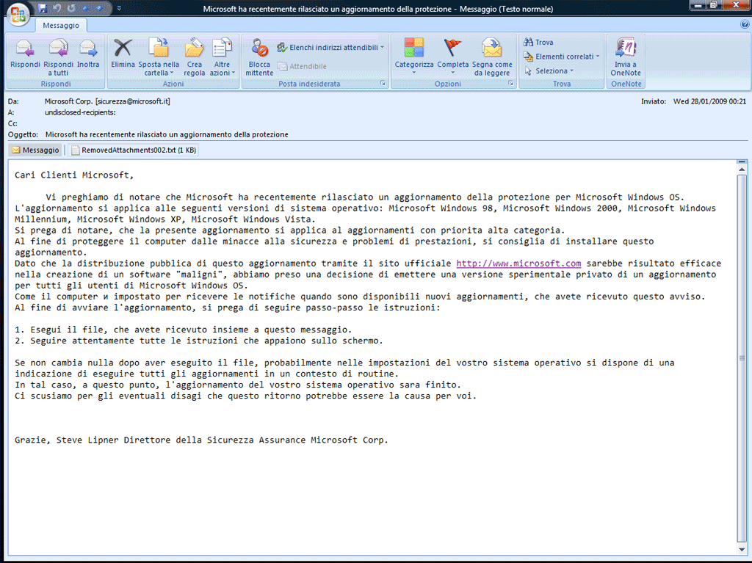This screenshot has height=563, width=752.
Task: Open the RemovedAttachments002.txt attachment
Action: (x=134, y=150)
